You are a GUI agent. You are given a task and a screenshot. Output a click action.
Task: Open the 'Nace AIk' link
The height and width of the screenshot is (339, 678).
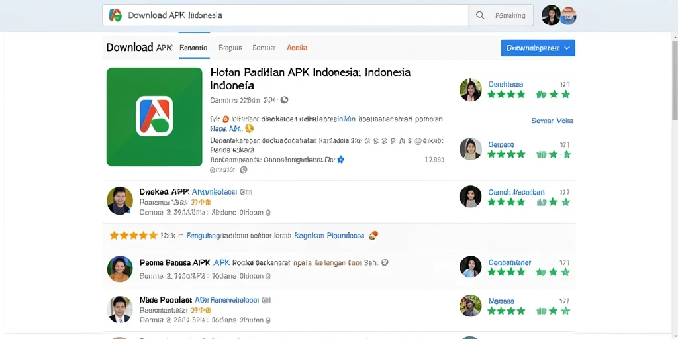pos(226,128)
